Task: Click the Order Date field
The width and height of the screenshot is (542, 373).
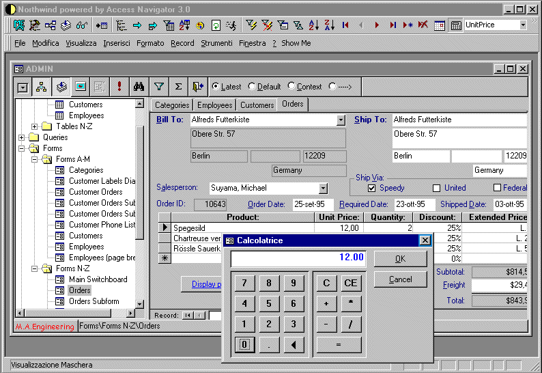Action: pos(313,204)
